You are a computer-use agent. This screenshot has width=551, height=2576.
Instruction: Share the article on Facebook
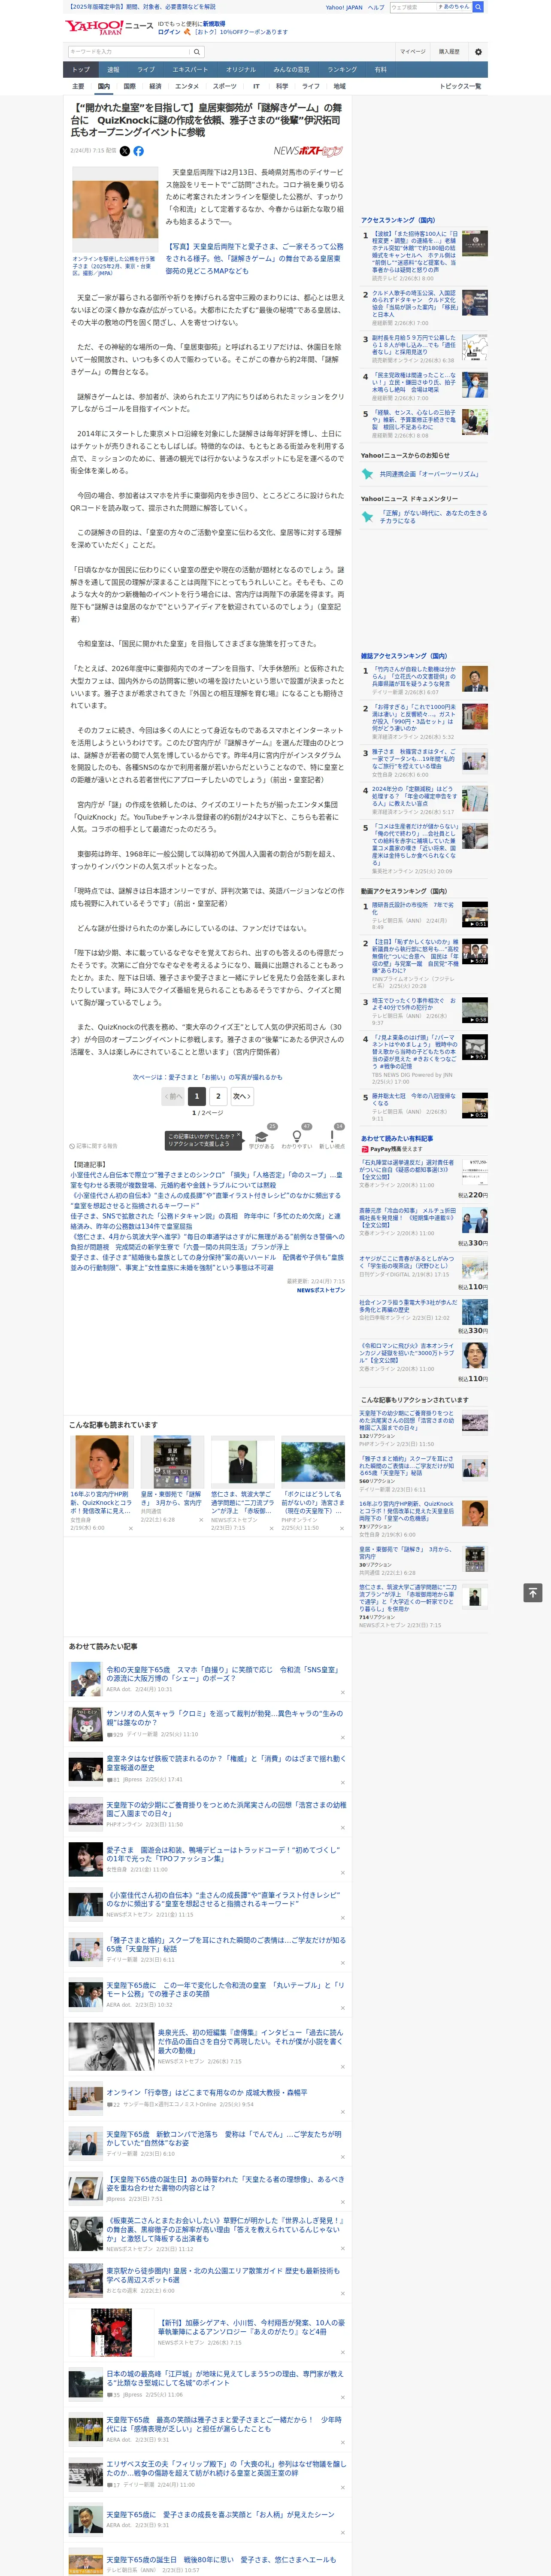pos(139,151)
